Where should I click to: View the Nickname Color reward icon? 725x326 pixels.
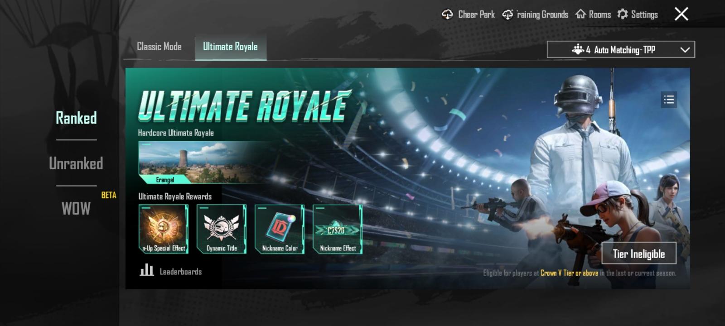280,229
